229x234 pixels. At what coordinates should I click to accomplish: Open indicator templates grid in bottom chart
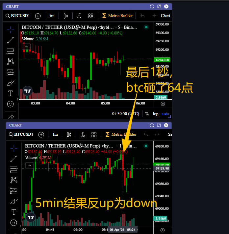pos(94,135)
